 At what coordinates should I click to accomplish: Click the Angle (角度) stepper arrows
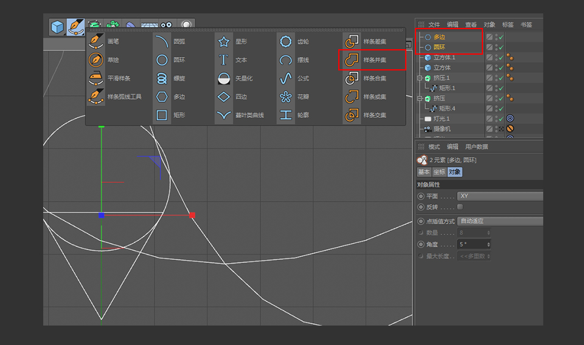(x=488, y=244)
